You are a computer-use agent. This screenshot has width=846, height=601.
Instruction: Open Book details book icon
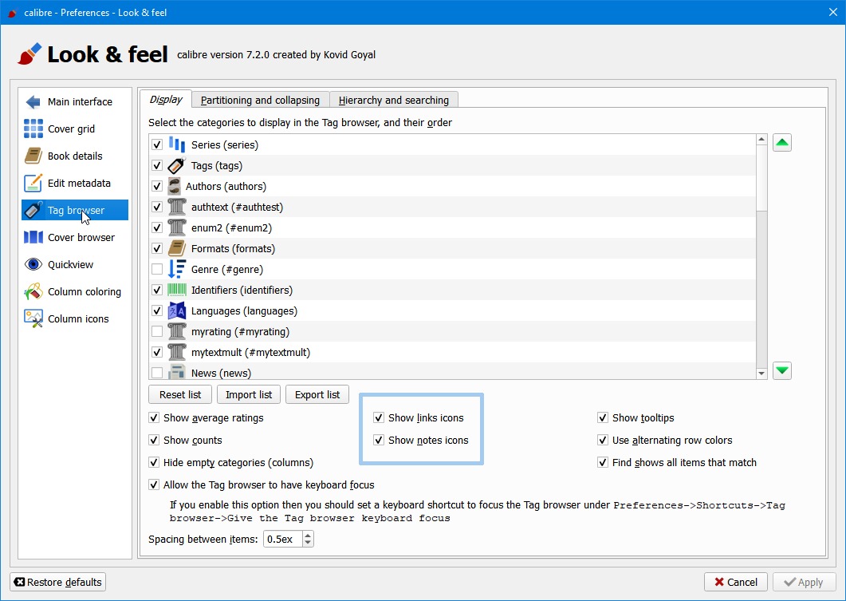pyautogui.click(x=33, y=156)
